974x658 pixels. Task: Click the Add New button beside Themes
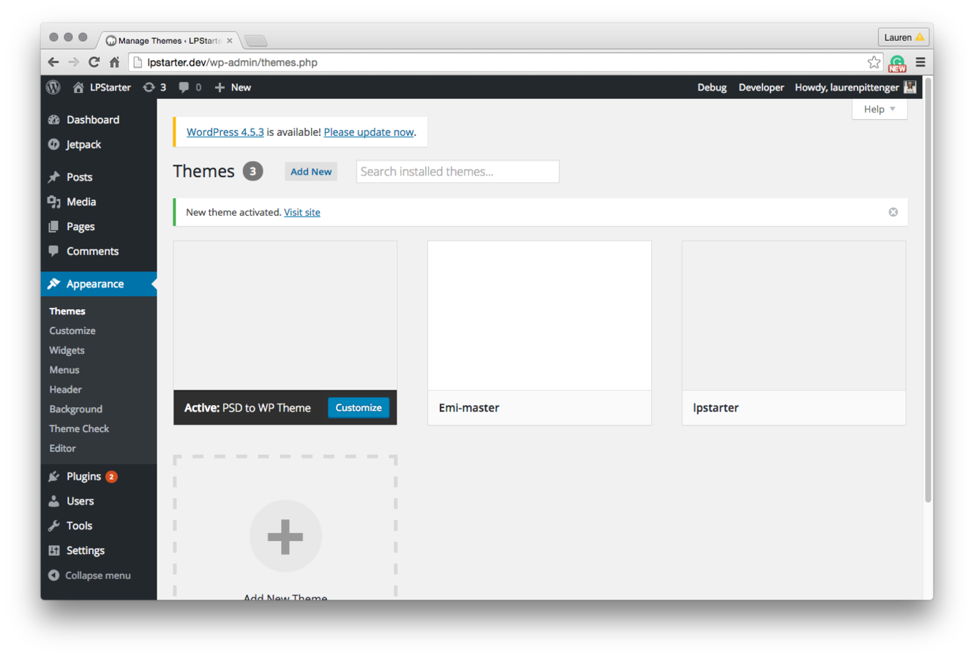[x=311, y=172]
